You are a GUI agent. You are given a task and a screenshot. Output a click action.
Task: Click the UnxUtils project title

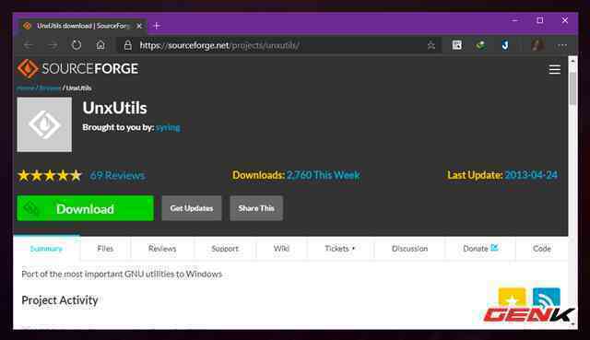point(114,109)
